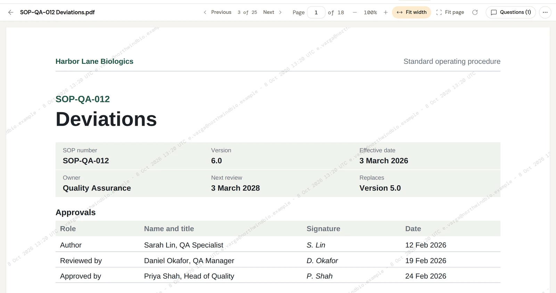Click the Owner value Quality Assurance
This screenshot has width=556, height=293.
pyautogui.click(x=97, y=188)
